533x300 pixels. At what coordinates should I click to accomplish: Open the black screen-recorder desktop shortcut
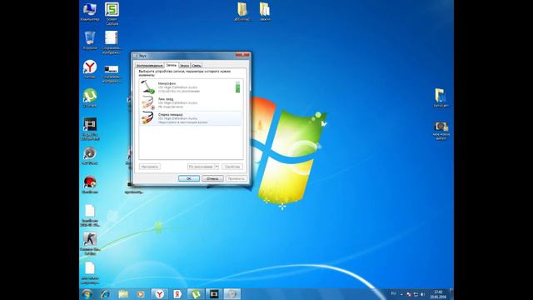[x=90, y=128]
